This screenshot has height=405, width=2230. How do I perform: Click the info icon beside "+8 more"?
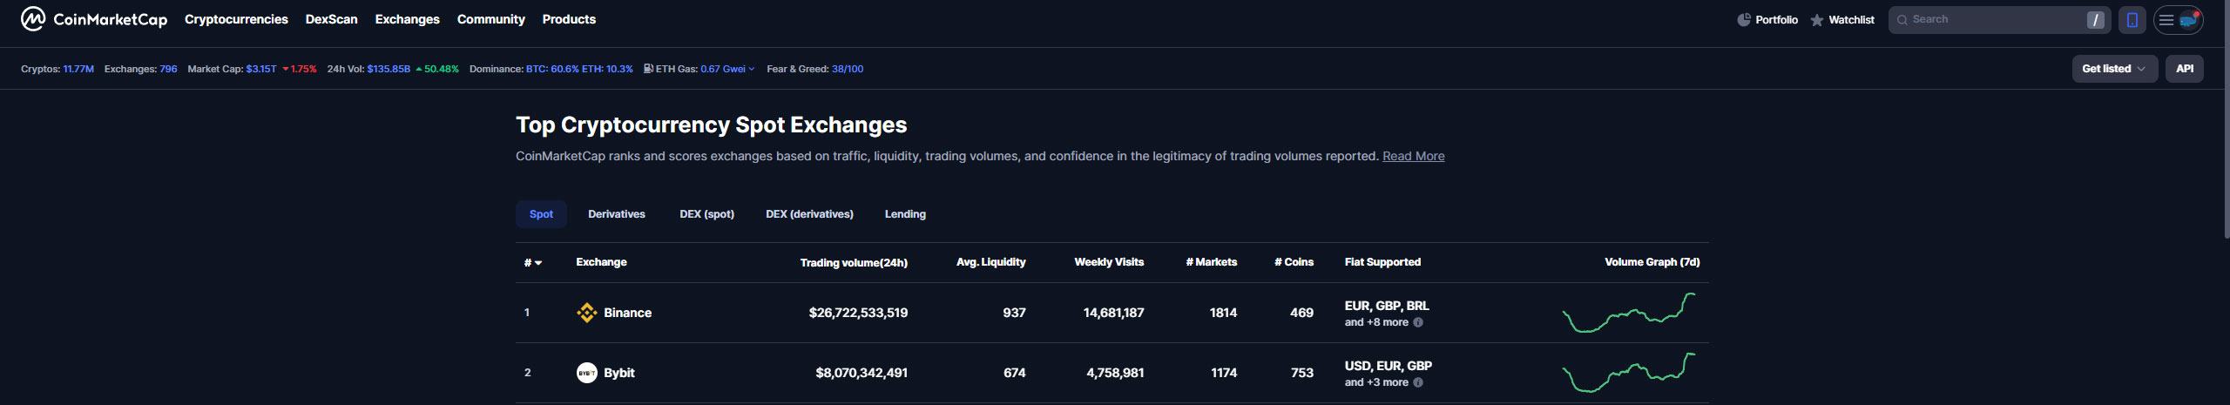(1418, 322)
